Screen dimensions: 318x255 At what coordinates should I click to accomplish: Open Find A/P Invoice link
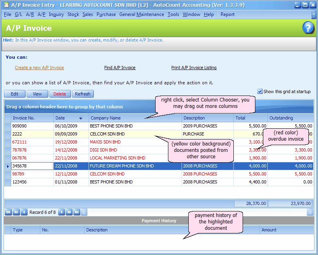(120, 68)
